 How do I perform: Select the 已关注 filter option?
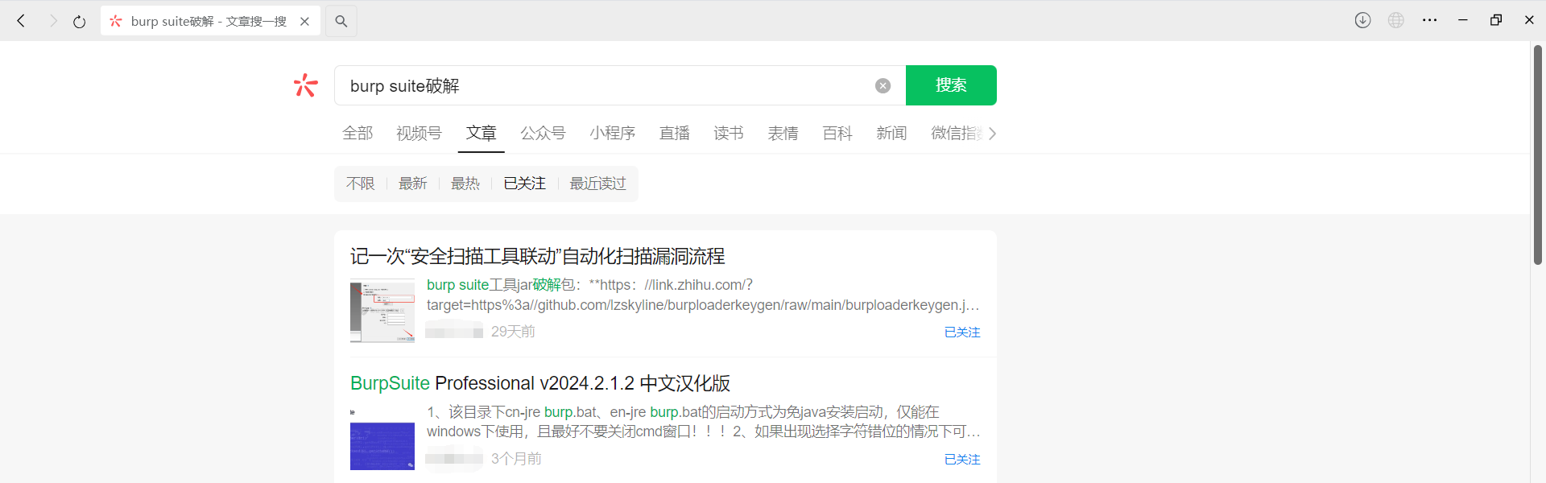tap(524, 184)
